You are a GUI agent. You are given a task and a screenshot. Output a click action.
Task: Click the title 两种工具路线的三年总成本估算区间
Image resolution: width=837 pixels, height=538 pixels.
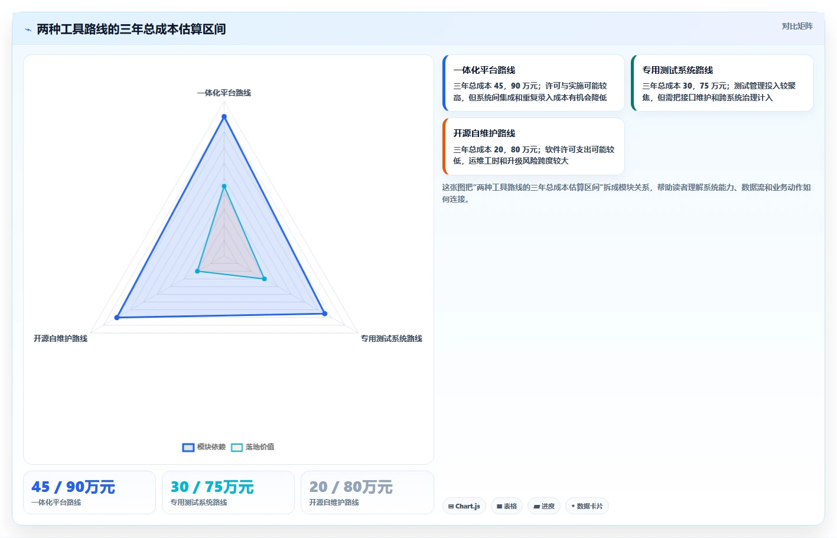pos(131,29)
